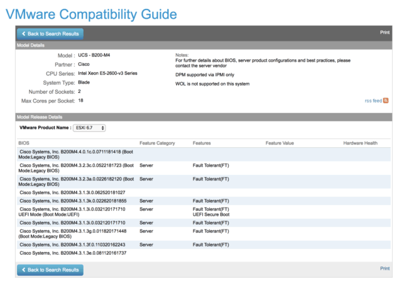
Task: Click the Features column header
Action: coord(202,143)
